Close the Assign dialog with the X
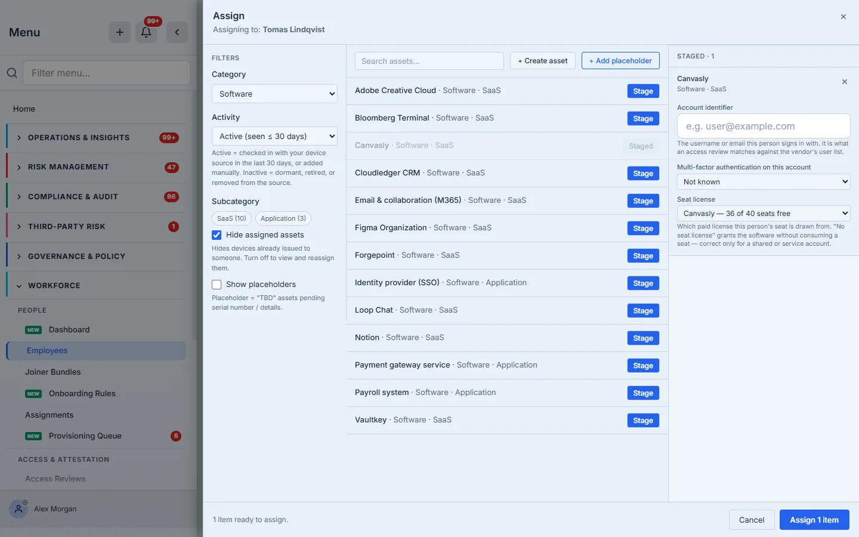The image size is (859, 537). coord(843,17)
